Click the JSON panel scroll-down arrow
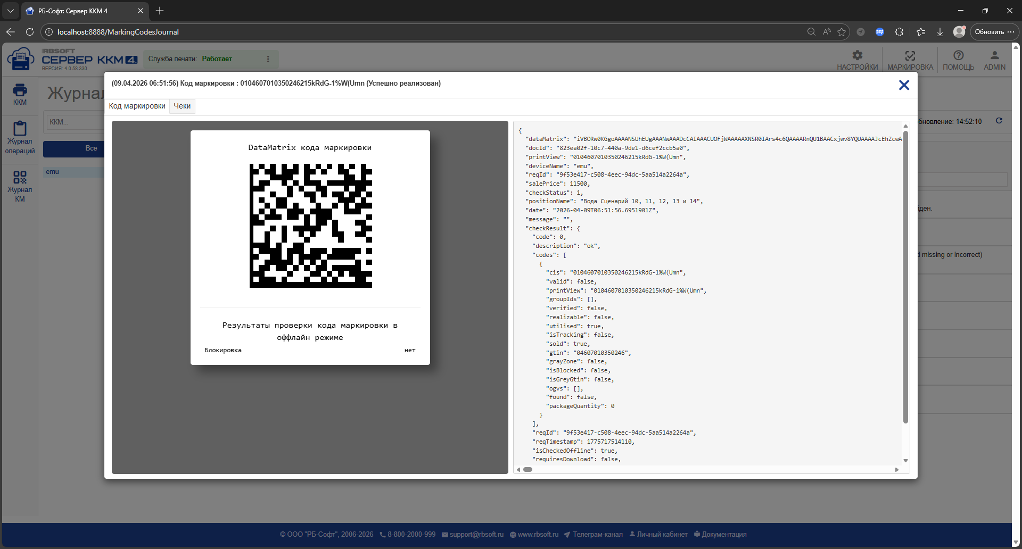This screenshot has width=1022, height=549. [905, 461]
